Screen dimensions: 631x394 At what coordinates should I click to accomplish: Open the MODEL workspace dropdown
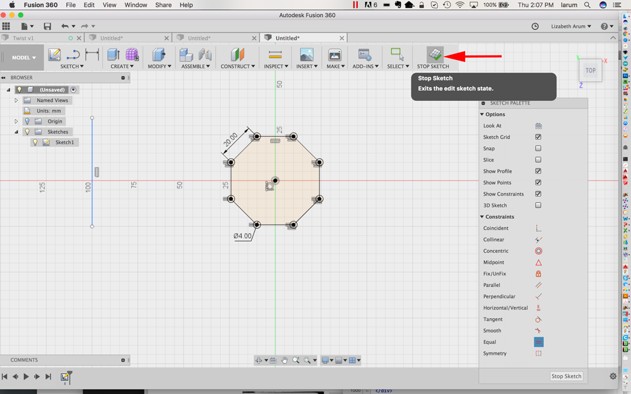click(x=24, y=57)
